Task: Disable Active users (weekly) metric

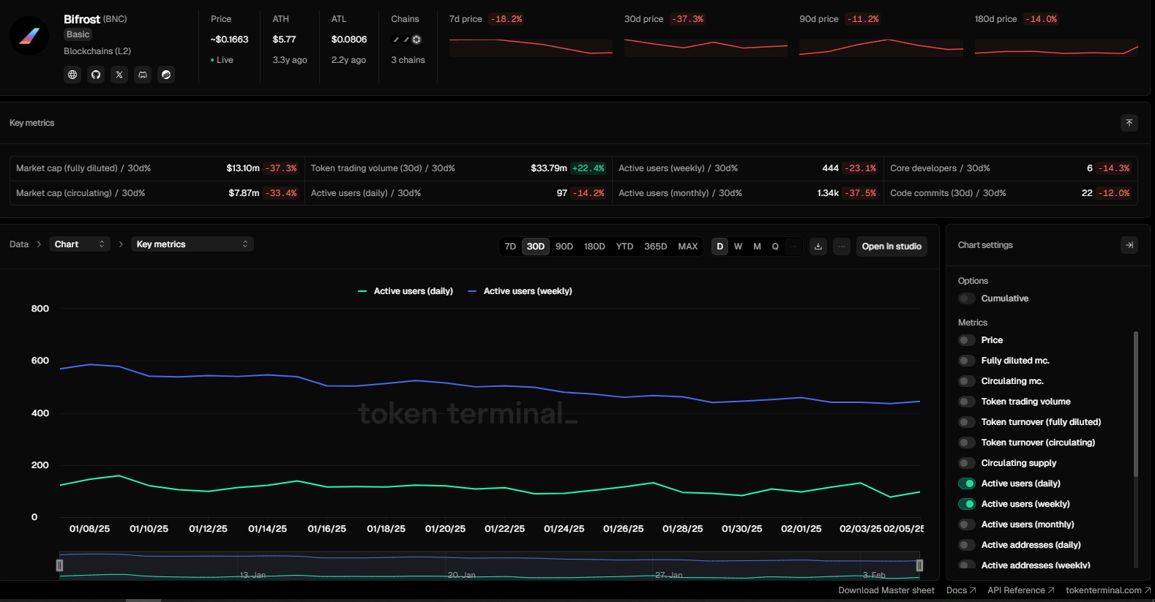Action: (x=967, y=504)
